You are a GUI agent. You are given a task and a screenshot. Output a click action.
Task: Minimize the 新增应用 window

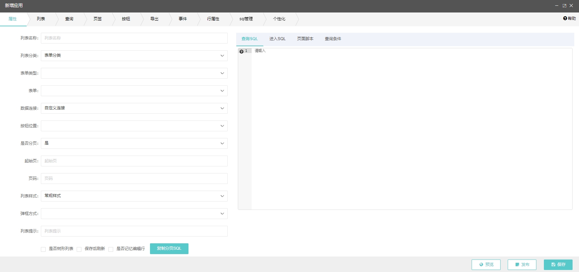[x=557, y=6]
